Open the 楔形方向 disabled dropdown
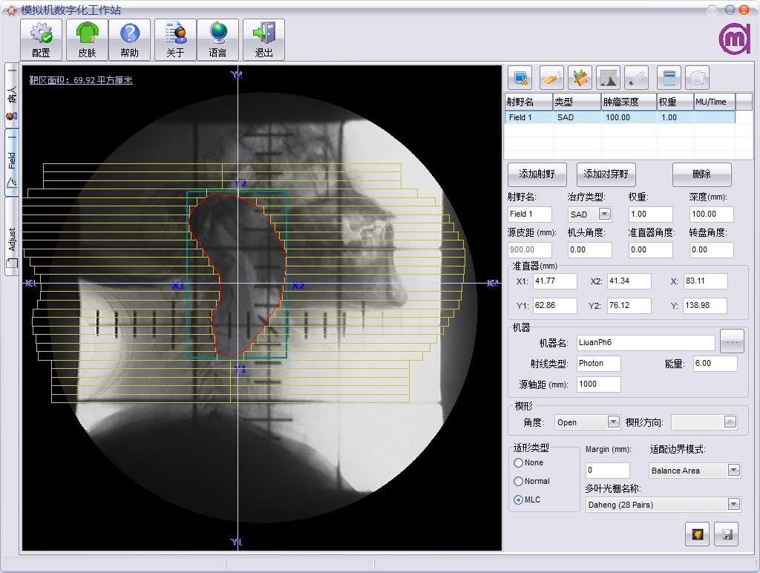This screenshot has height=573, width=760. click(730, 422)
